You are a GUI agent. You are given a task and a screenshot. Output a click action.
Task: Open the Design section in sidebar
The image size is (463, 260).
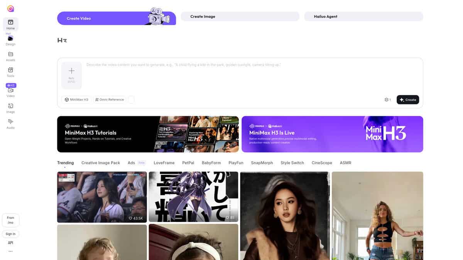pos(10,40)
